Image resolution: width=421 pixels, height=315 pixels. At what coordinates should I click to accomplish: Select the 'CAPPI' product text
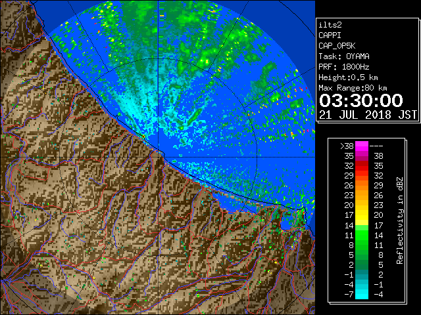click(x=330, y=35)
